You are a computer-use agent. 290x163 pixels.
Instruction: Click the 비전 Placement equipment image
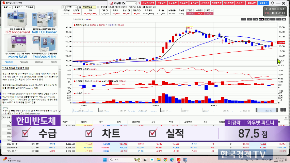(16, 19)
